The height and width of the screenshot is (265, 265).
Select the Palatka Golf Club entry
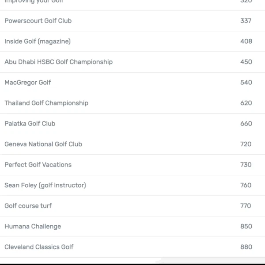(x=30, y=124)
